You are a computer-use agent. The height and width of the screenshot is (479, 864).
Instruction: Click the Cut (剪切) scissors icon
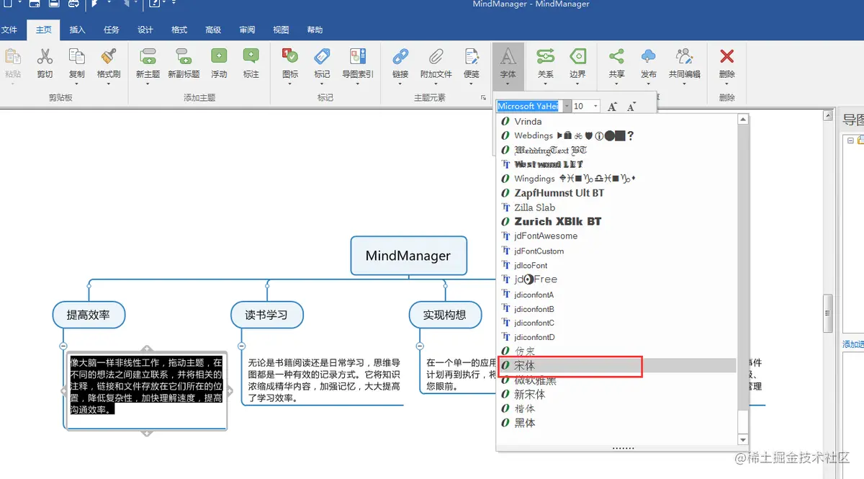pyautogui.click(x=45, y=57)
